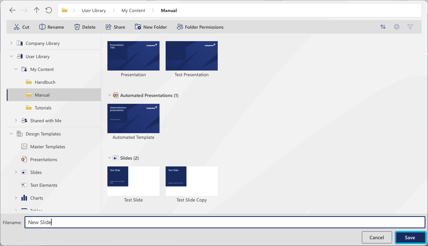Screen dimensions: 428x246
Task: Select the Test Slide Copy thumbnail
Action: click(x=192, y=181)
